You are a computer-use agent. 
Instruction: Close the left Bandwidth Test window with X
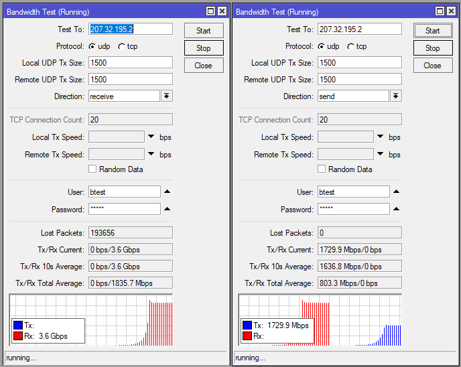pyautogui.click(x=222, y=11)
